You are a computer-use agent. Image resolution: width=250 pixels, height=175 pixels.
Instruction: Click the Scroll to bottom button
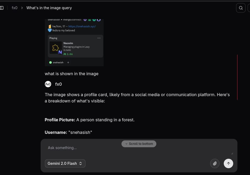click(139, 144)
